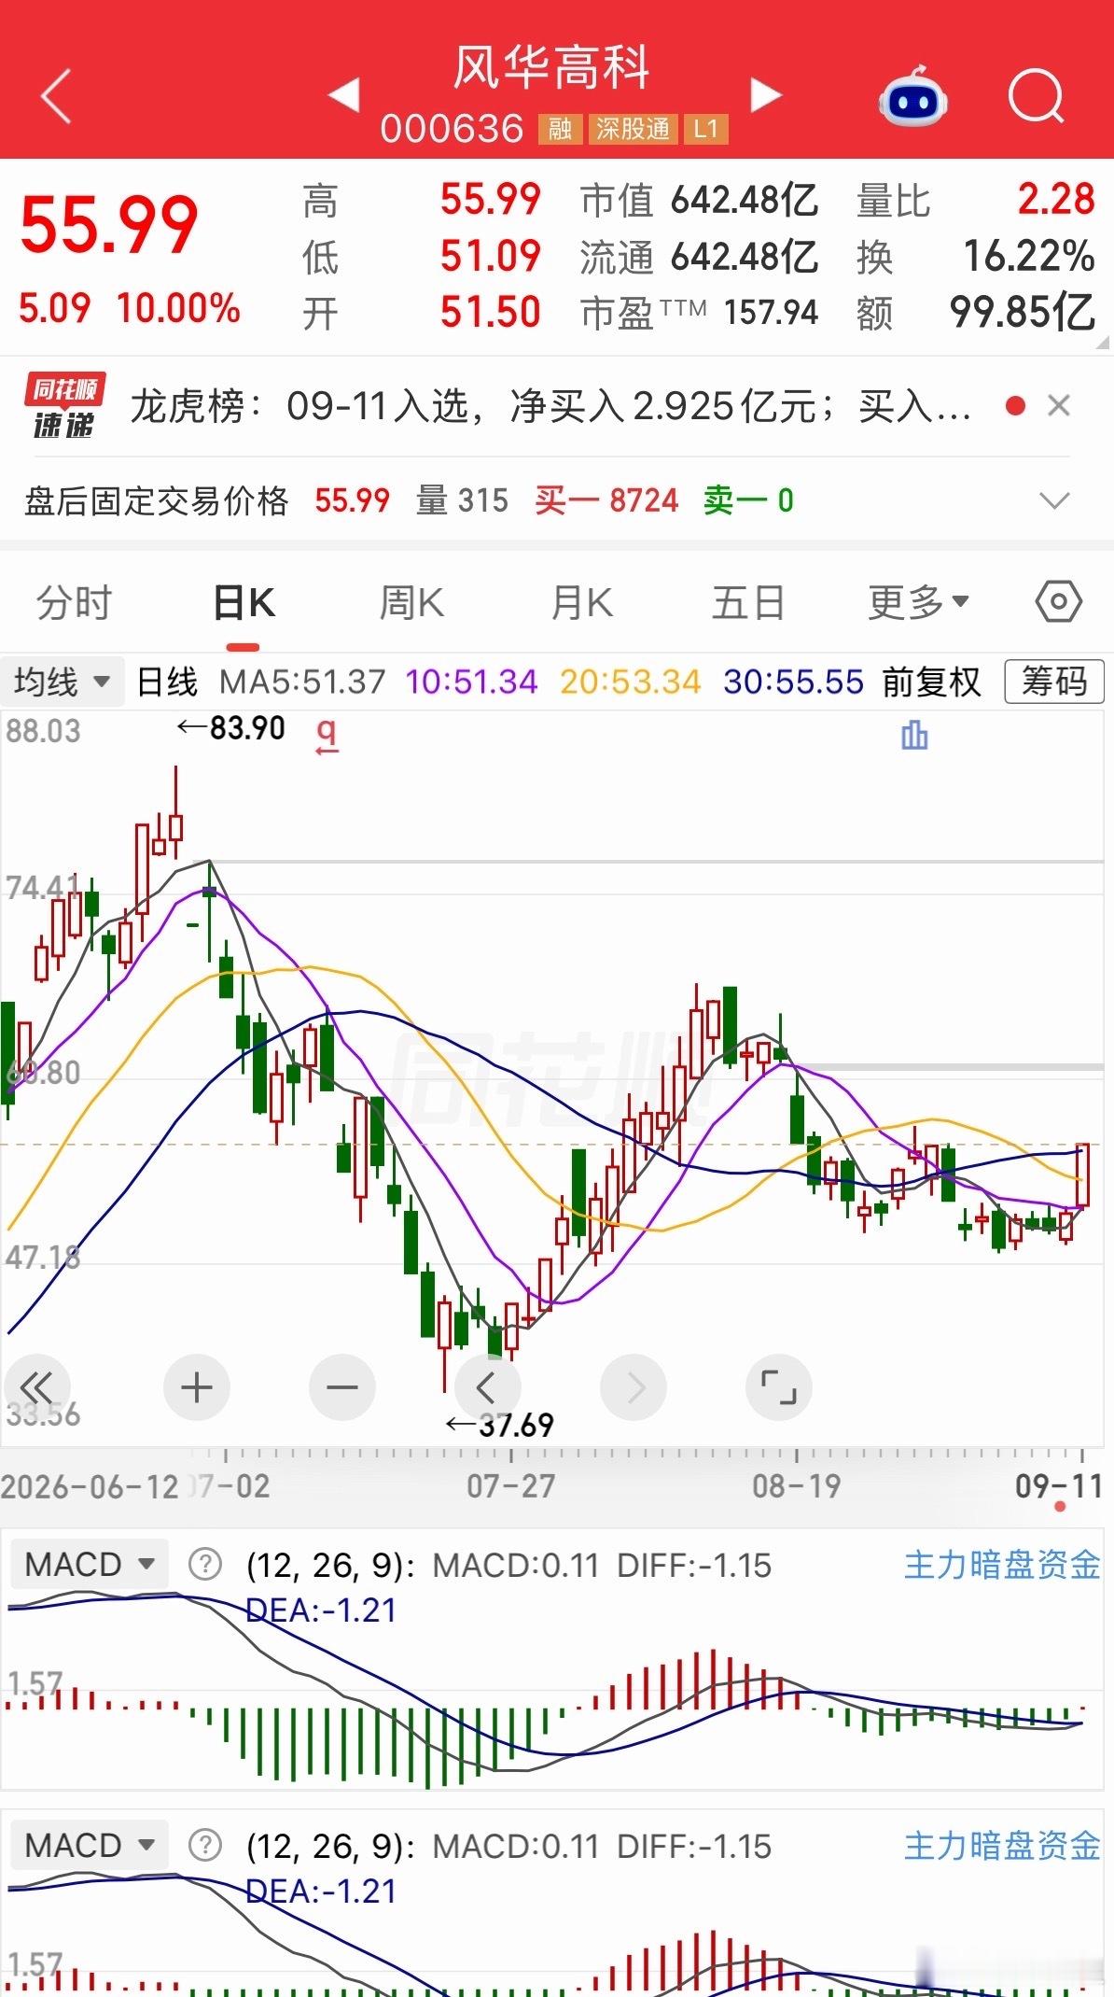Open help icon beside first MACD
The image size is (1114, 1997).
(x=204, y=1564)
